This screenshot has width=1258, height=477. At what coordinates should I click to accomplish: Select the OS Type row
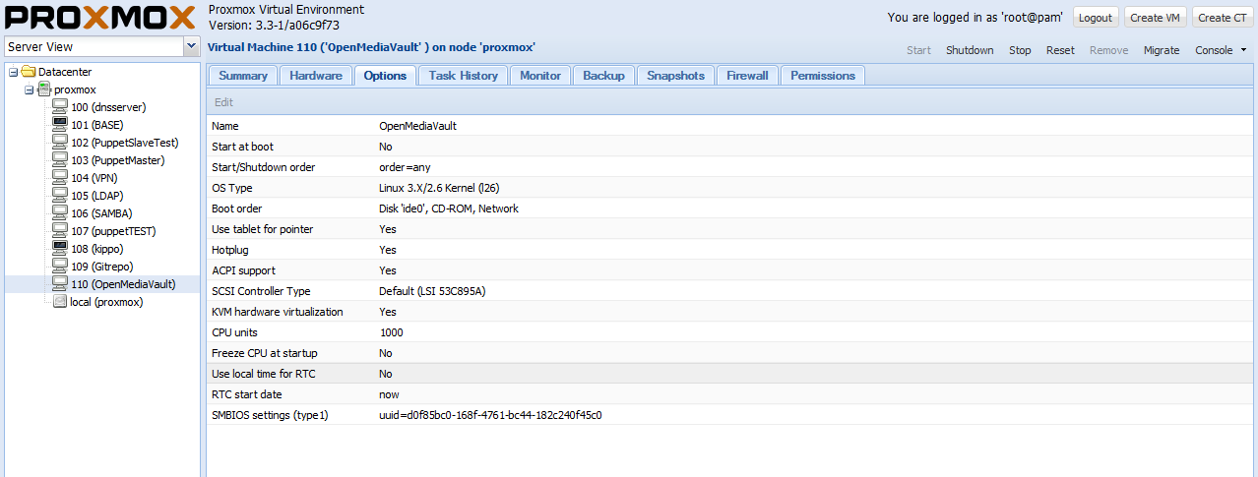coord(731,188)
